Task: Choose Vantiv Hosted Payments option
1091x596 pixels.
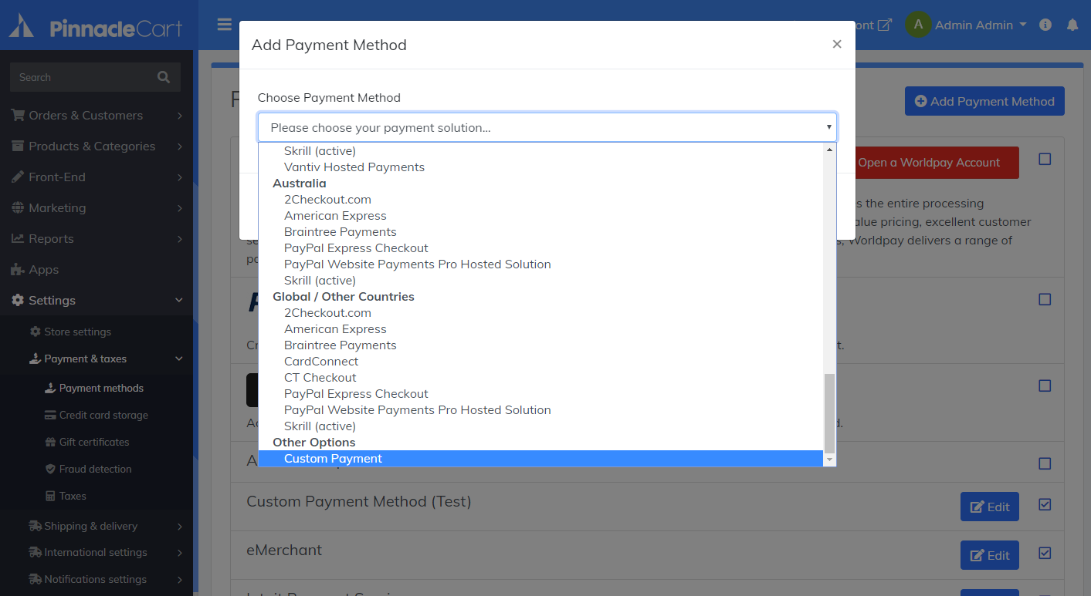Action: [540, 167]
